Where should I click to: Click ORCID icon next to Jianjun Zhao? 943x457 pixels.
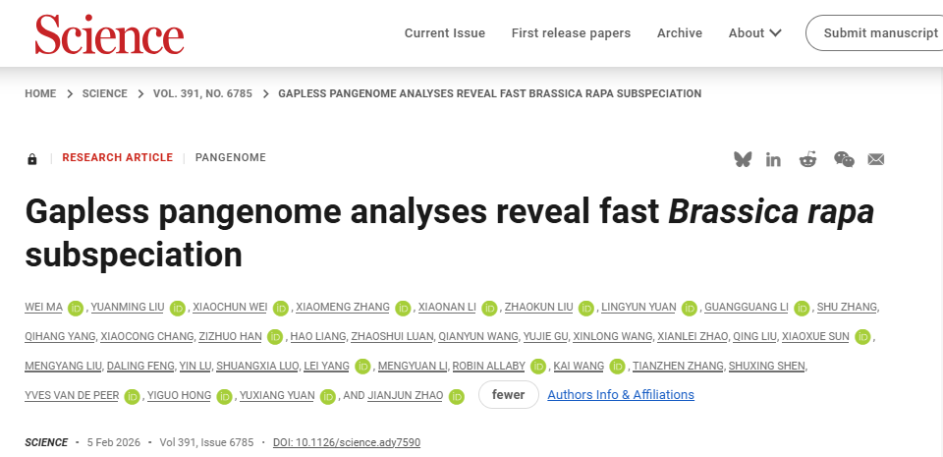(456, 396)
